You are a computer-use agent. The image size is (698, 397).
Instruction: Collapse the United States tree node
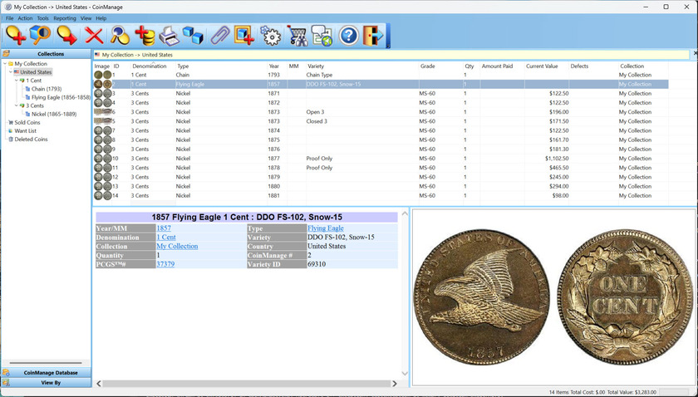12,72
